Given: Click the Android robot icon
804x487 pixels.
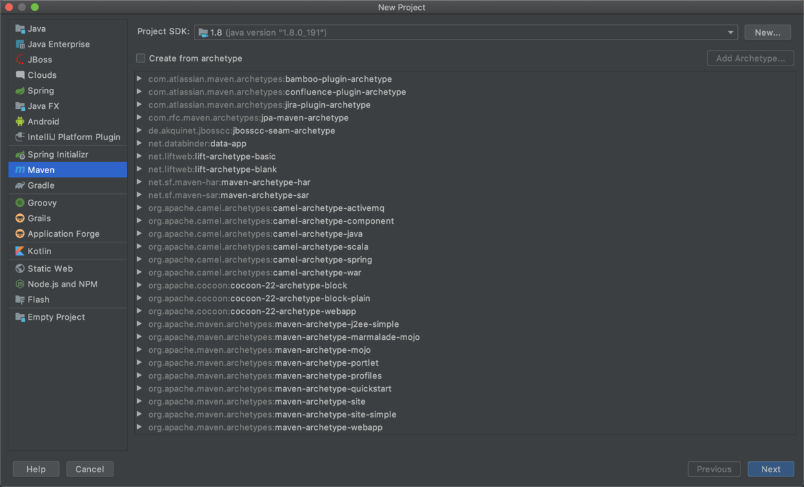Looking at the screenshot, I should (x=20, y=121).
